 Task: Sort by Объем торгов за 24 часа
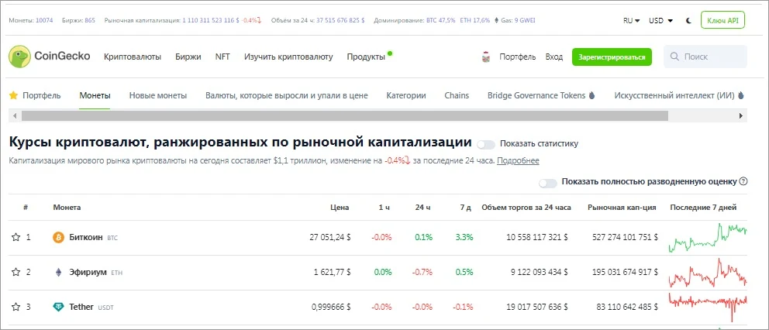pos(526,208)
